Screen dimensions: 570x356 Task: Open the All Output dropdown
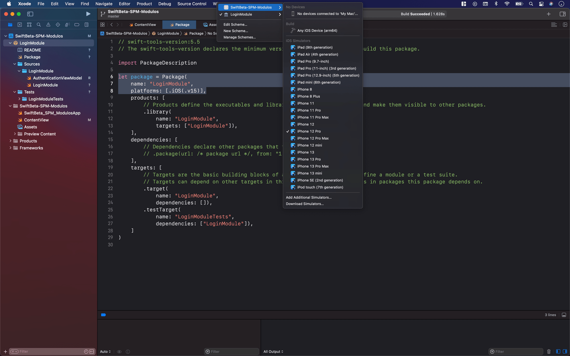pos(273,352)
